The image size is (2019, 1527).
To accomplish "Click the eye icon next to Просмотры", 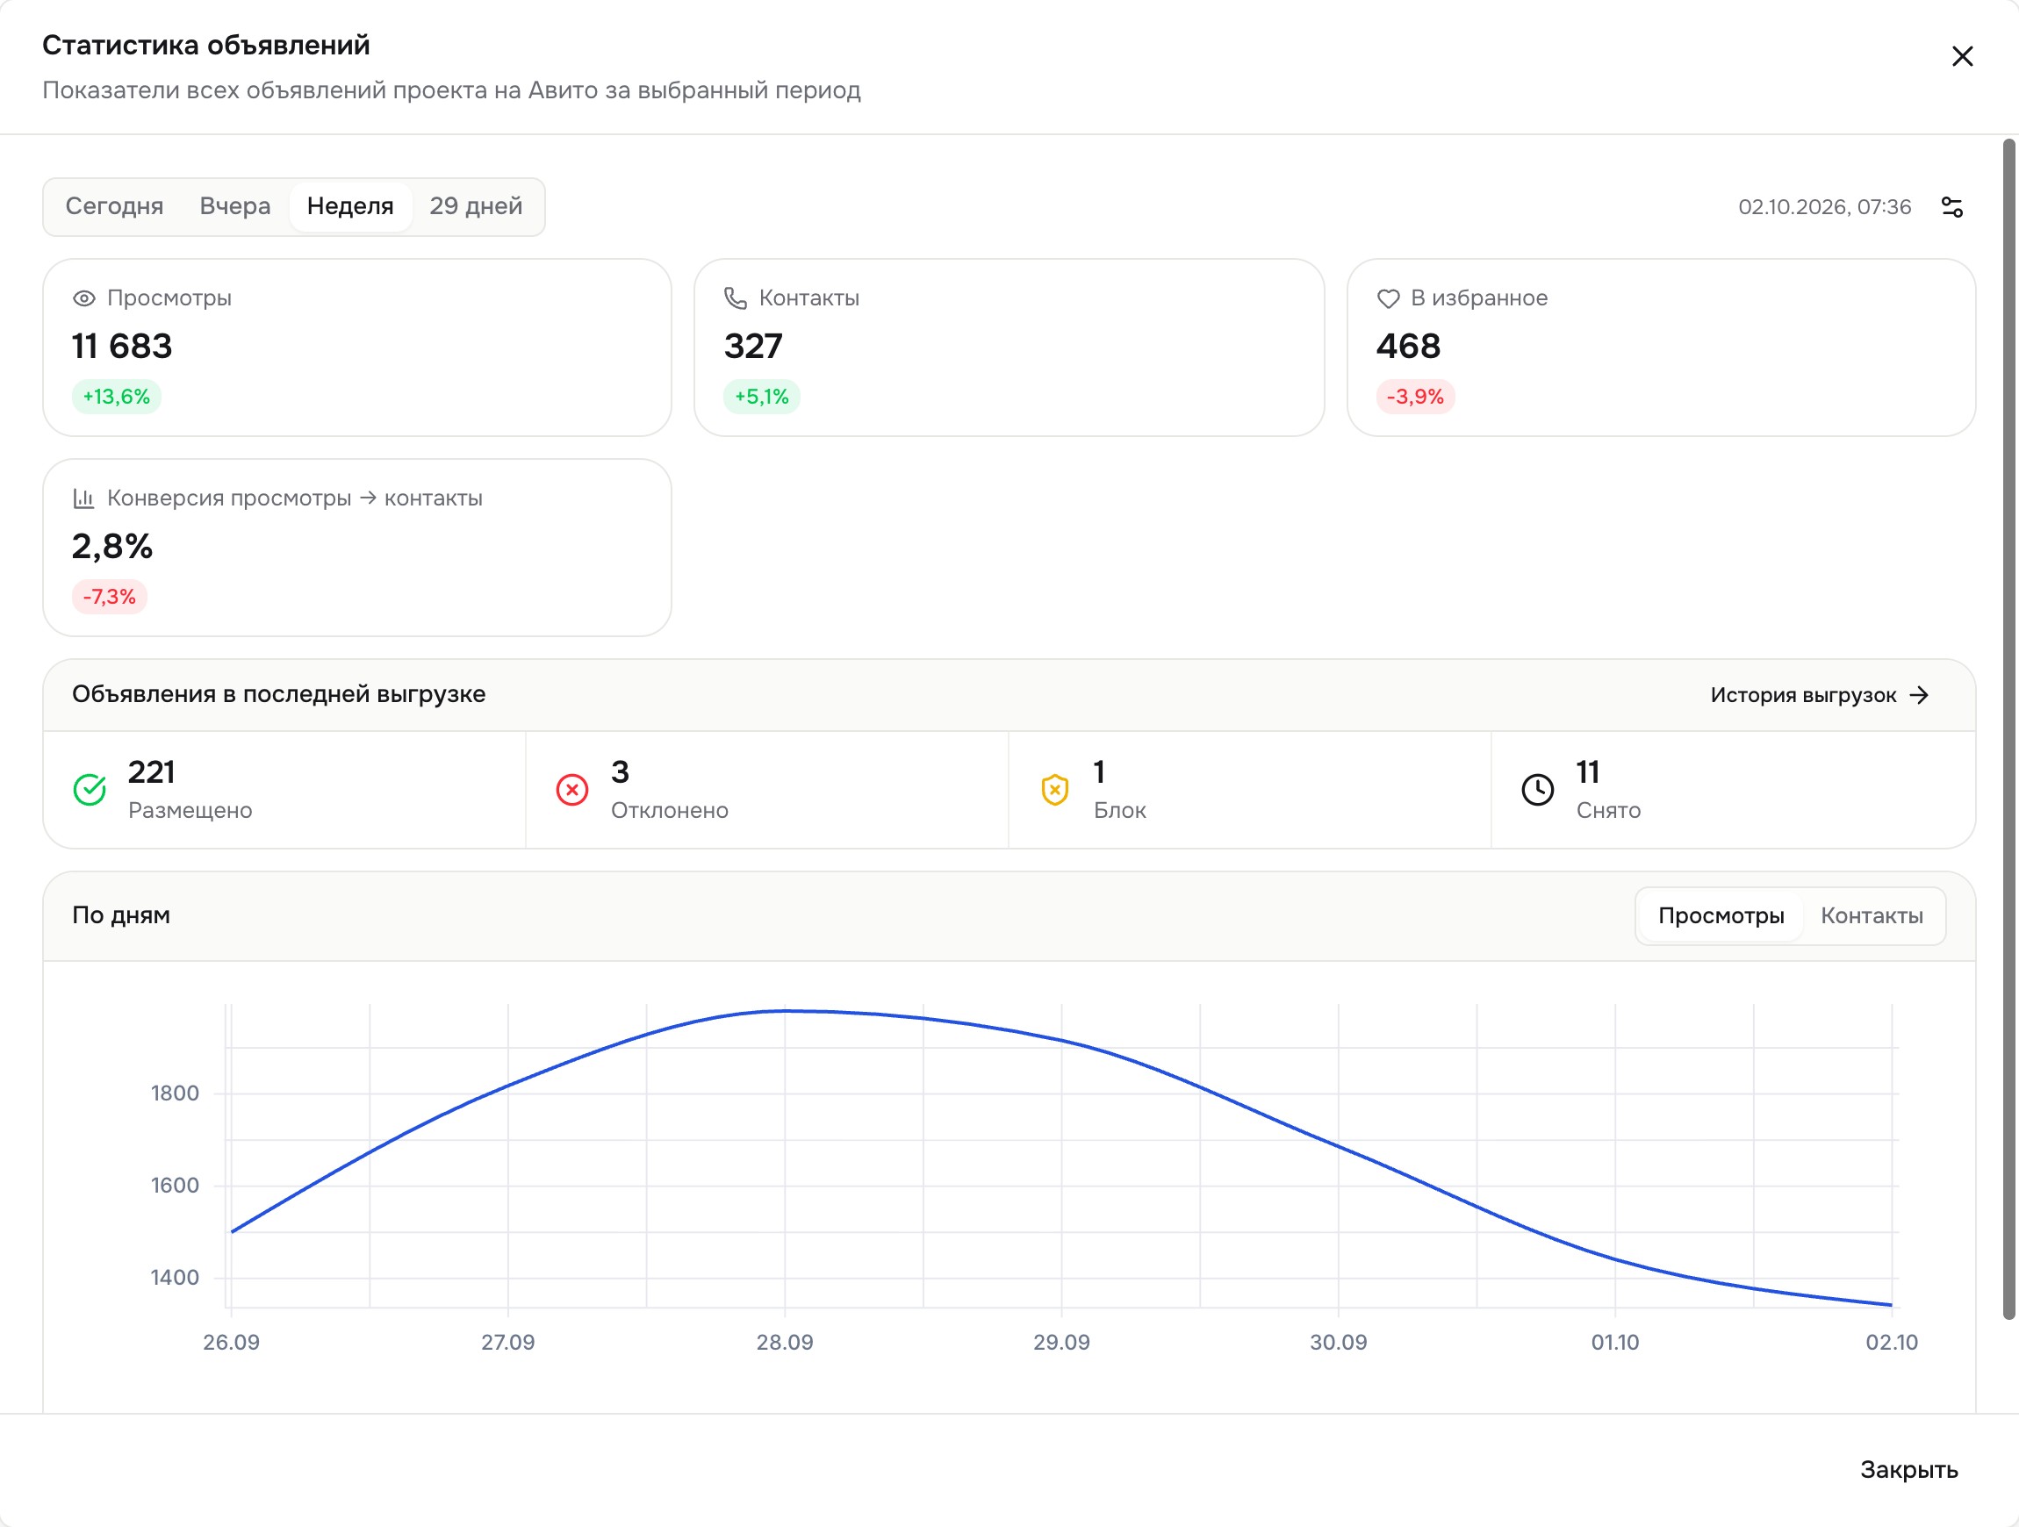I will [84, 298].
